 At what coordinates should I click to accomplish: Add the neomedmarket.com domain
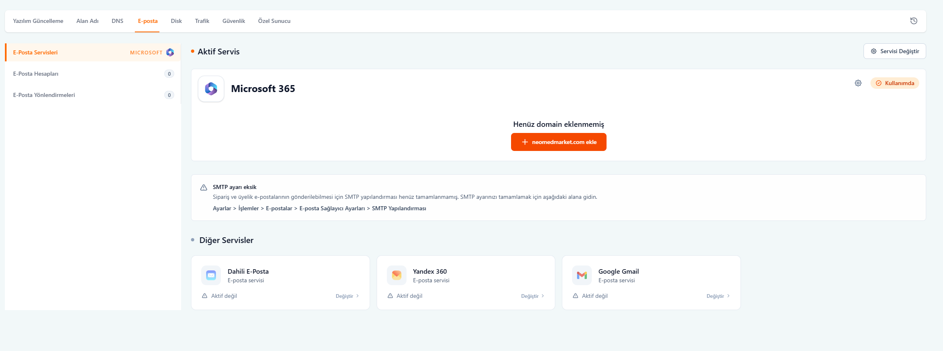pos(558,142)
